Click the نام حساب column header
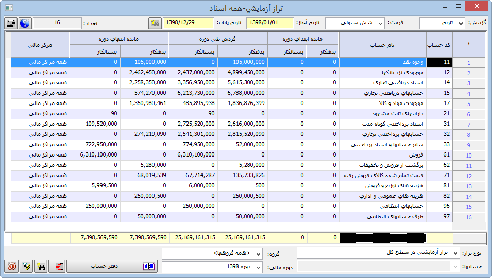Image resolution: width=492 pixels, height=278 pixels. [382, 45]
